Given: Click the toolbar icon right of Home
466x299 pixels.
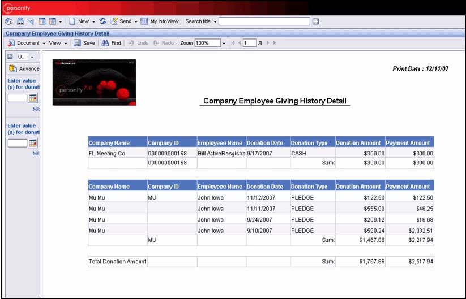Looking at the screenshot, I should [x=20, y=21].
